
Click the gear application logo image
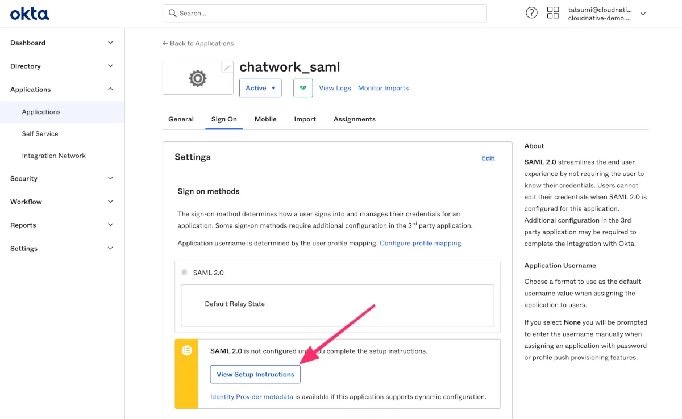(x=198, y=78)
